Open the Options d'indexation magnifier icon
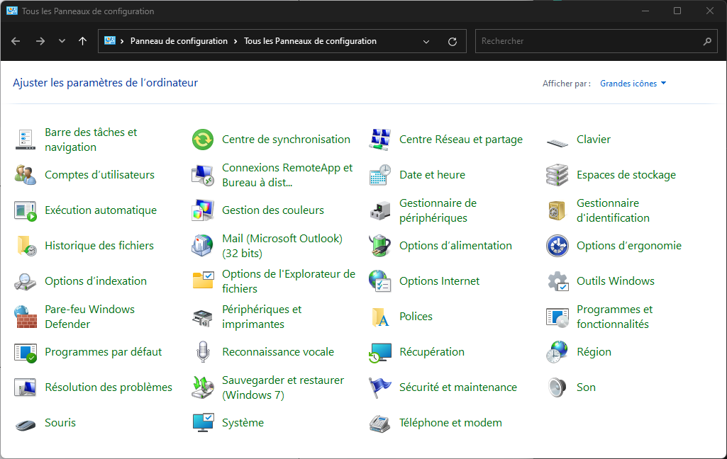This screenshot has width=727, height=459. click(x=25, y=281)
